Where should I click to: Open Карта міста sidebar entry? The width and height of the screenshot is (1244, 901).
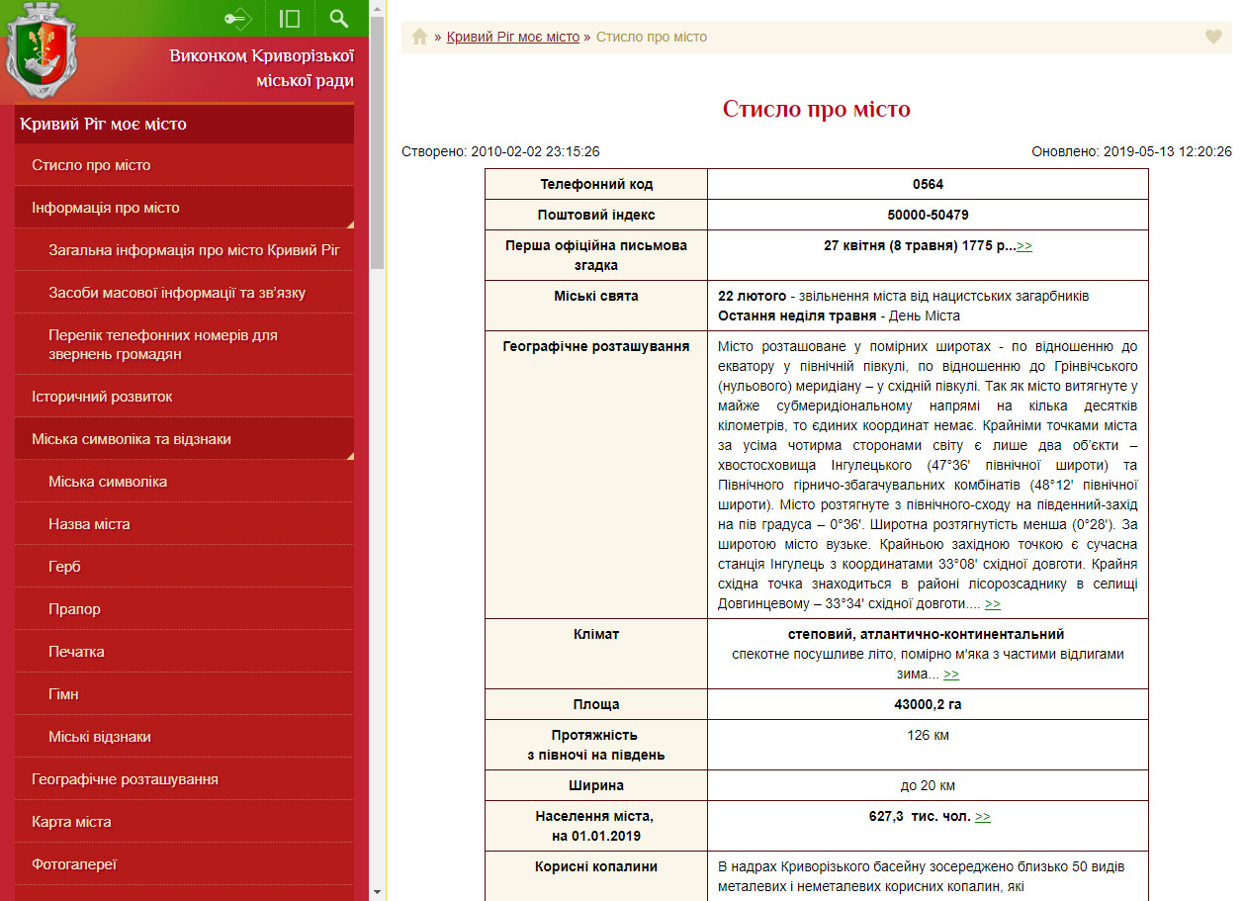click(71, 822)
